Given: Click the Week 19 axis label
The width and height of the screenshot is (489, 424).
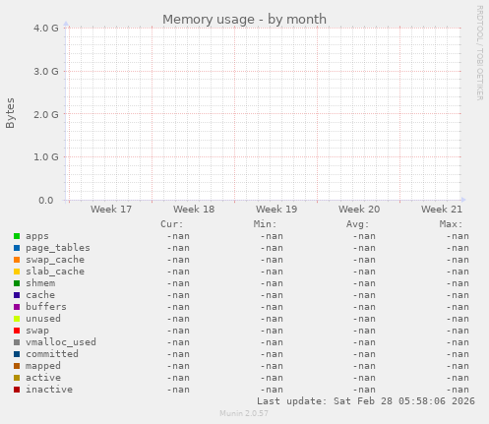Looking at the screenshot, I should pos(276,209).
